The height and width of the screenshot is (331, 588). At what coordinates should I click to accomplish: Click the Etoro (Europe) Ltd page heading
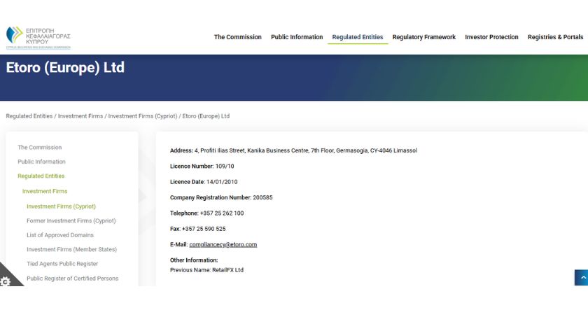coord(65,67)
